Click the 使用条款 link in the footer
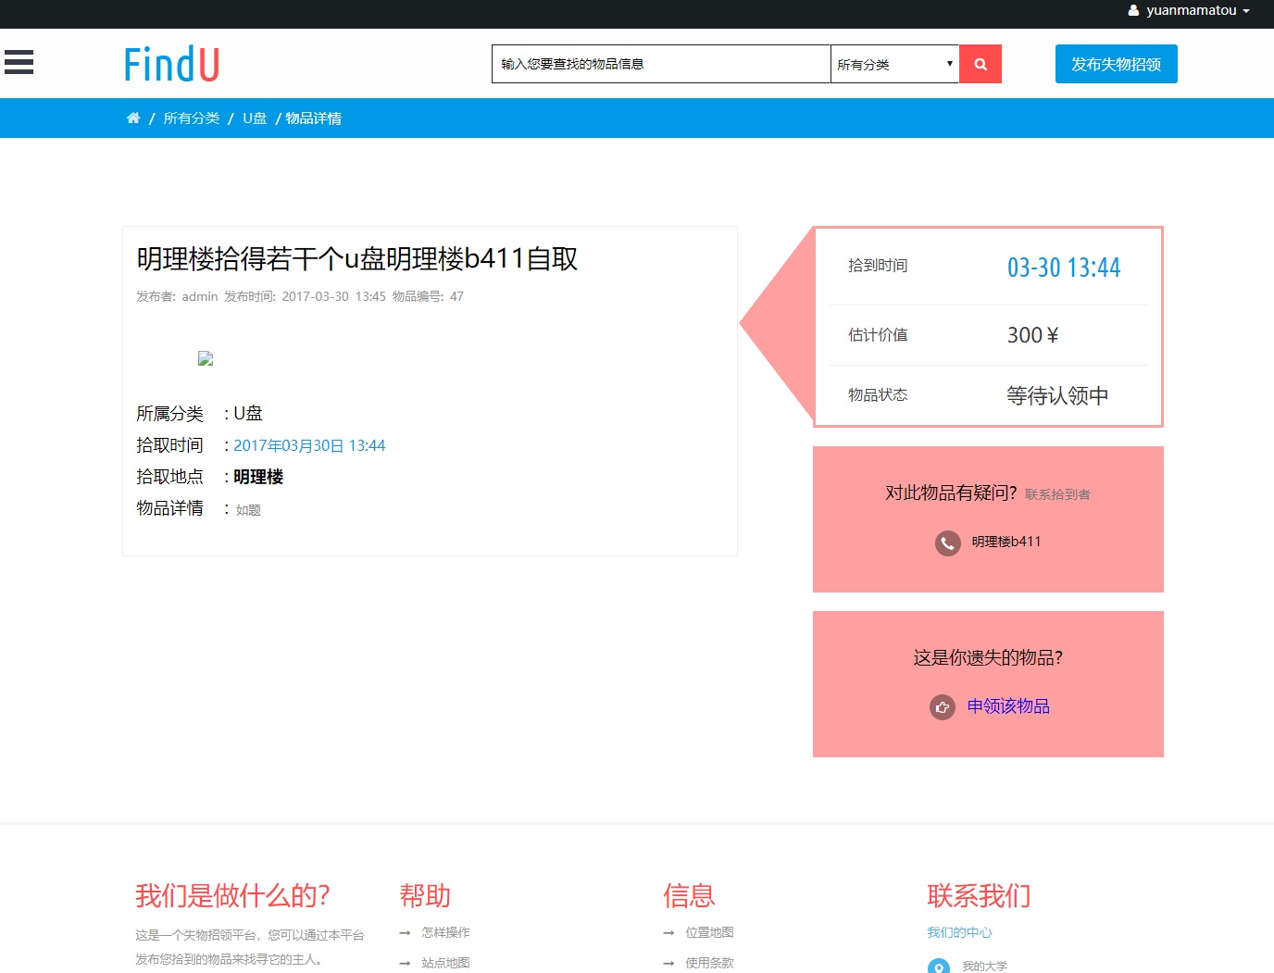Image resolution: width=1274 pixels, height=973 pixels. tap(709, 963)
